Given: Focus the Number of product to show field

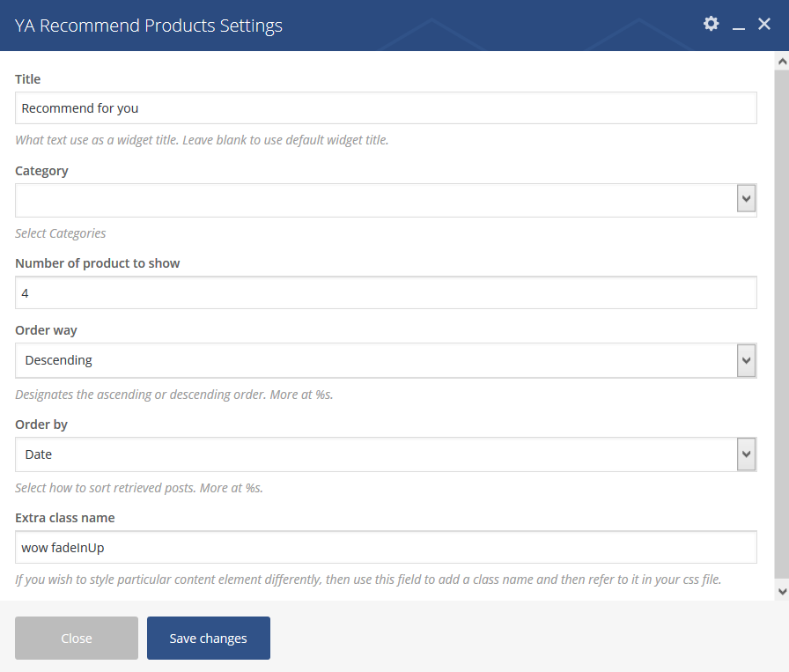Looking at the screenshot, I should (x=386, y=292).
